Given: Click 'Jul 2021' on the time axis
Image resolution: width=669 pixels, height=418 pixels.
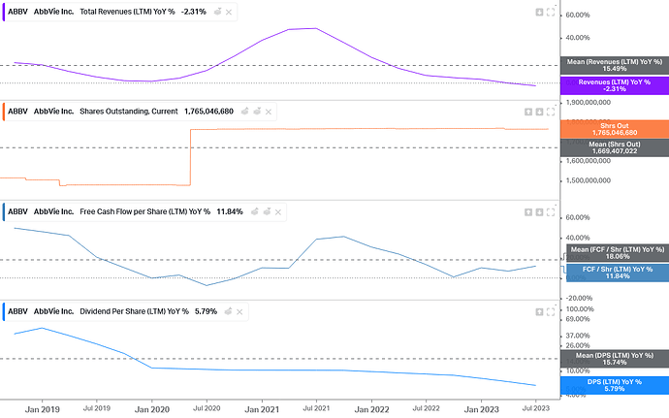Looking at the screenshot, I should click(x=316, y=408).
